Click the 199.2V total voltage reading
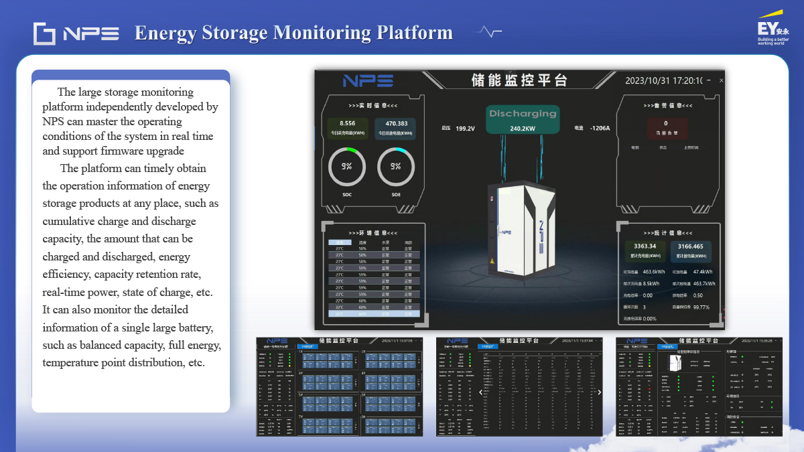The image size is (804, 452). (465, 129)
